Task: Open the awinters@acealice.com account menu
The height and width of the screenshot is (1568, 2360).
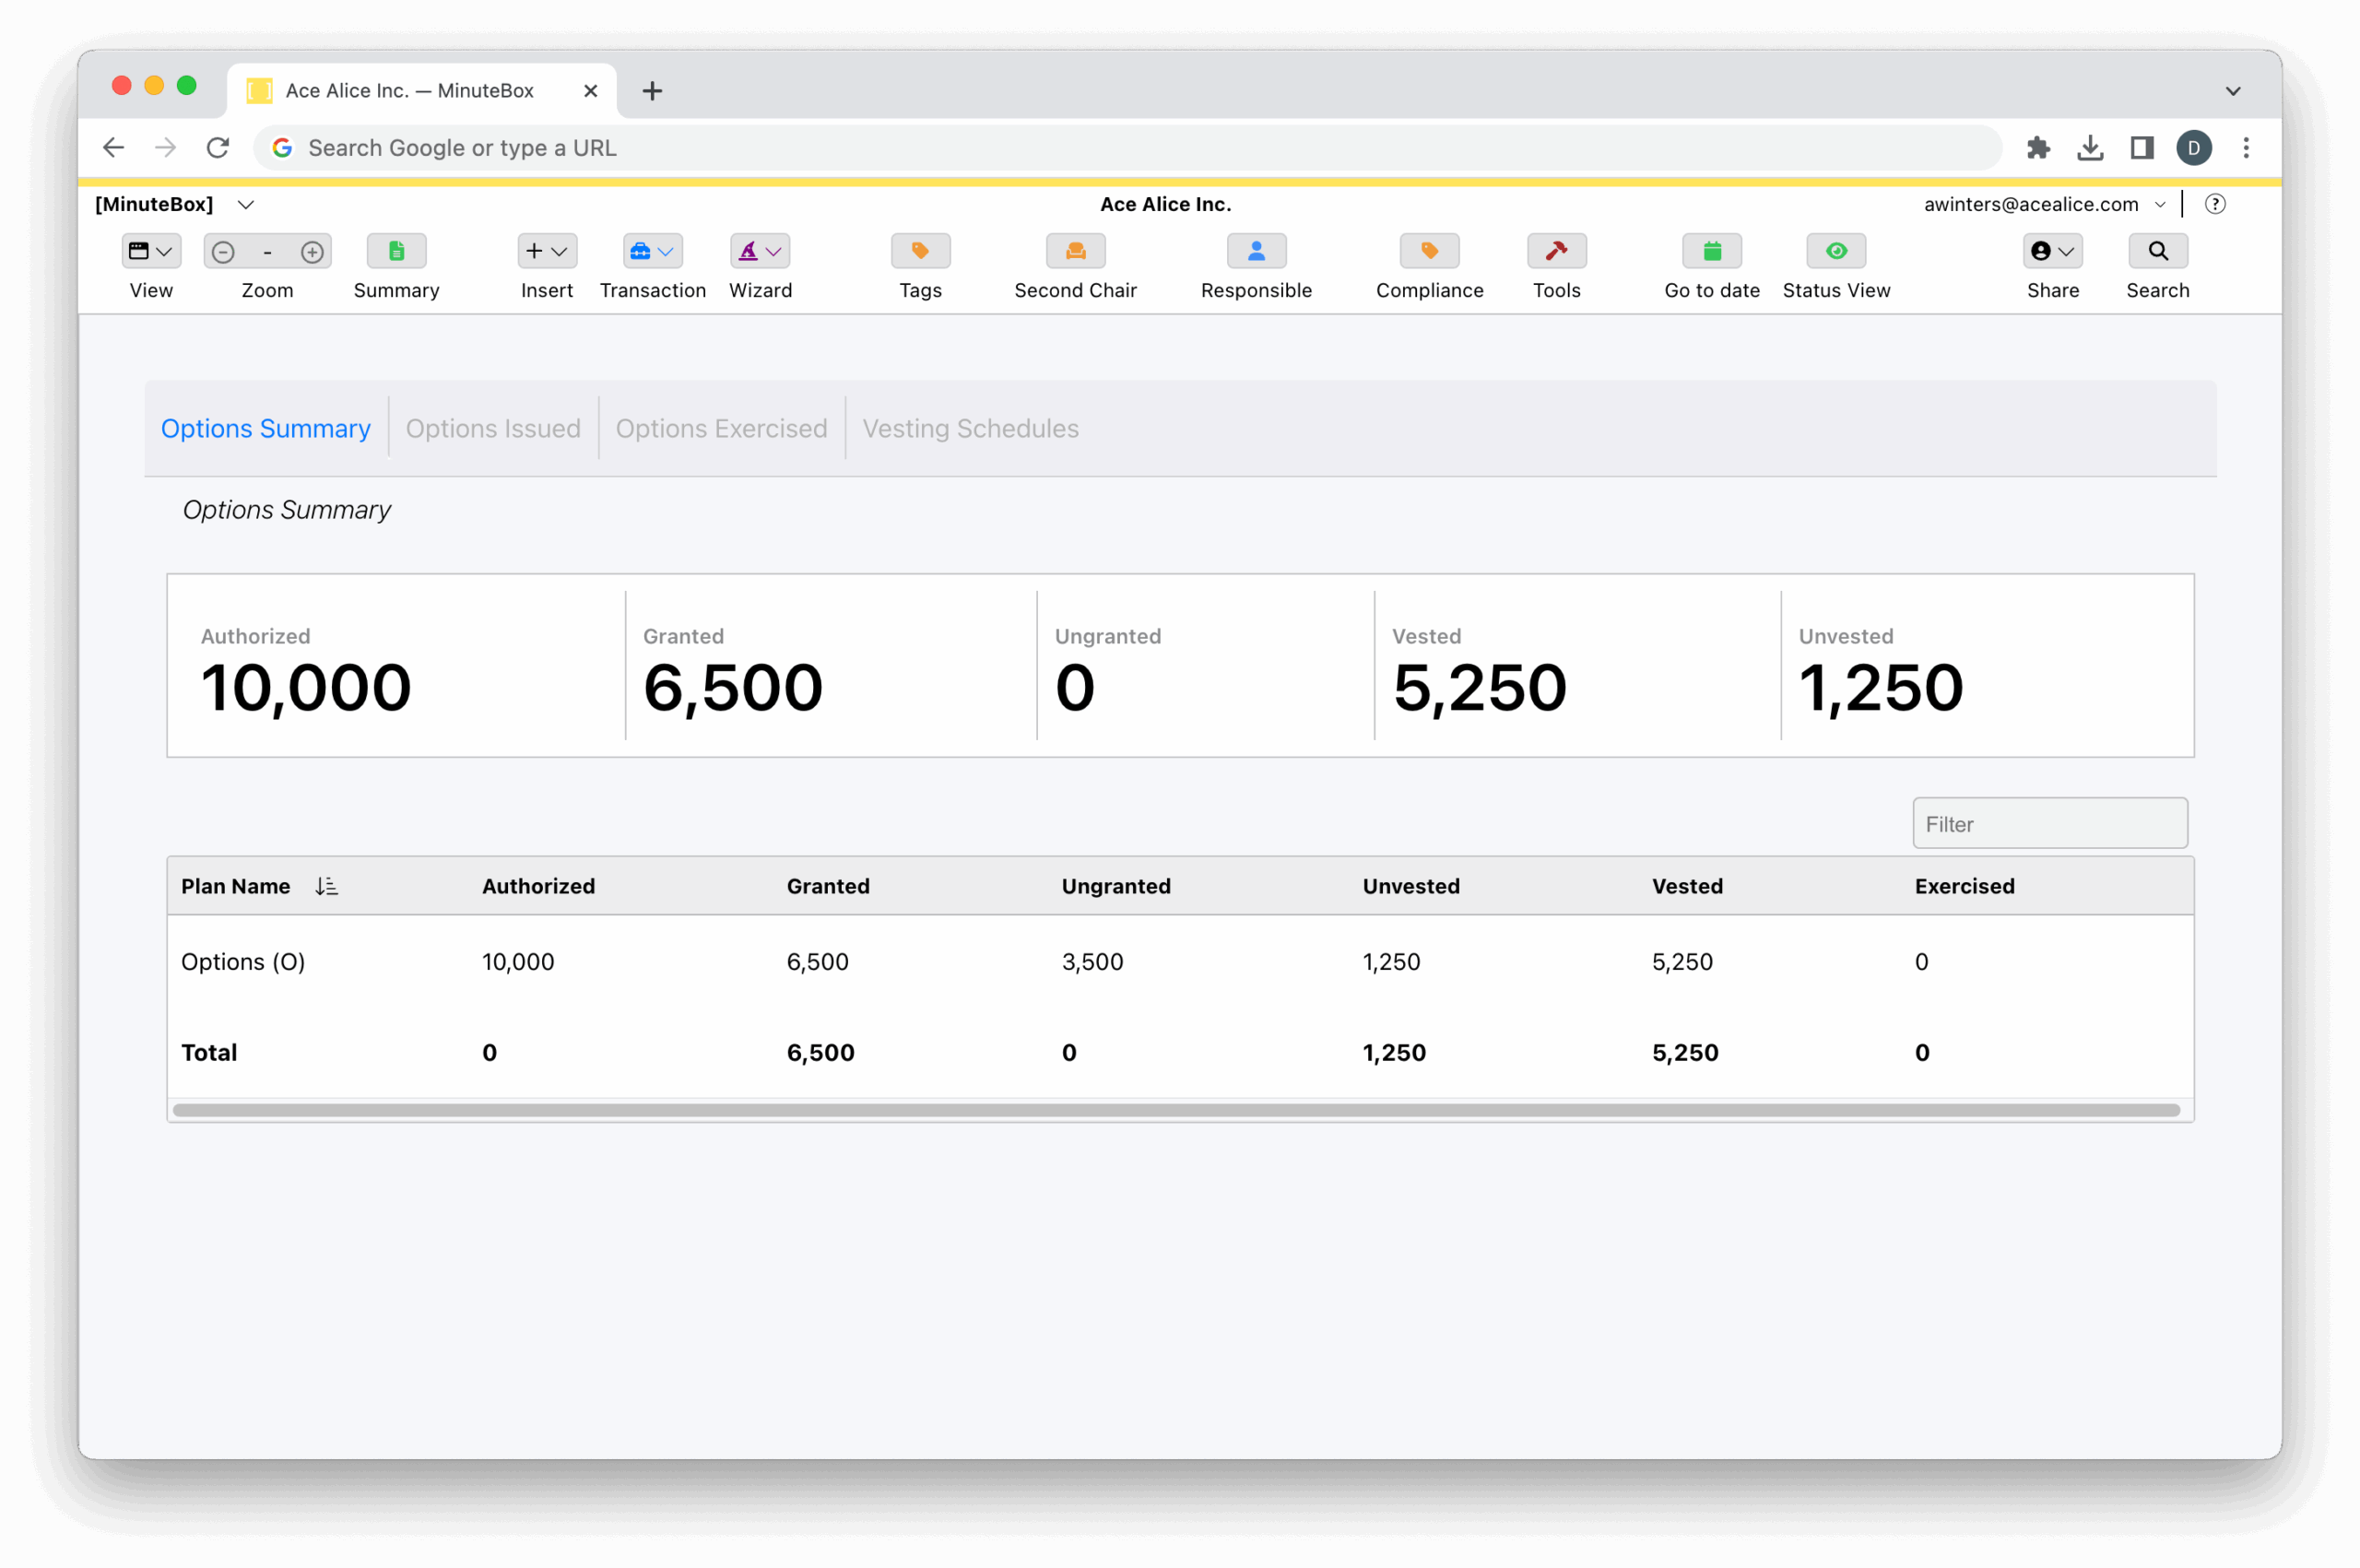Action: [x=2043, y=204]
